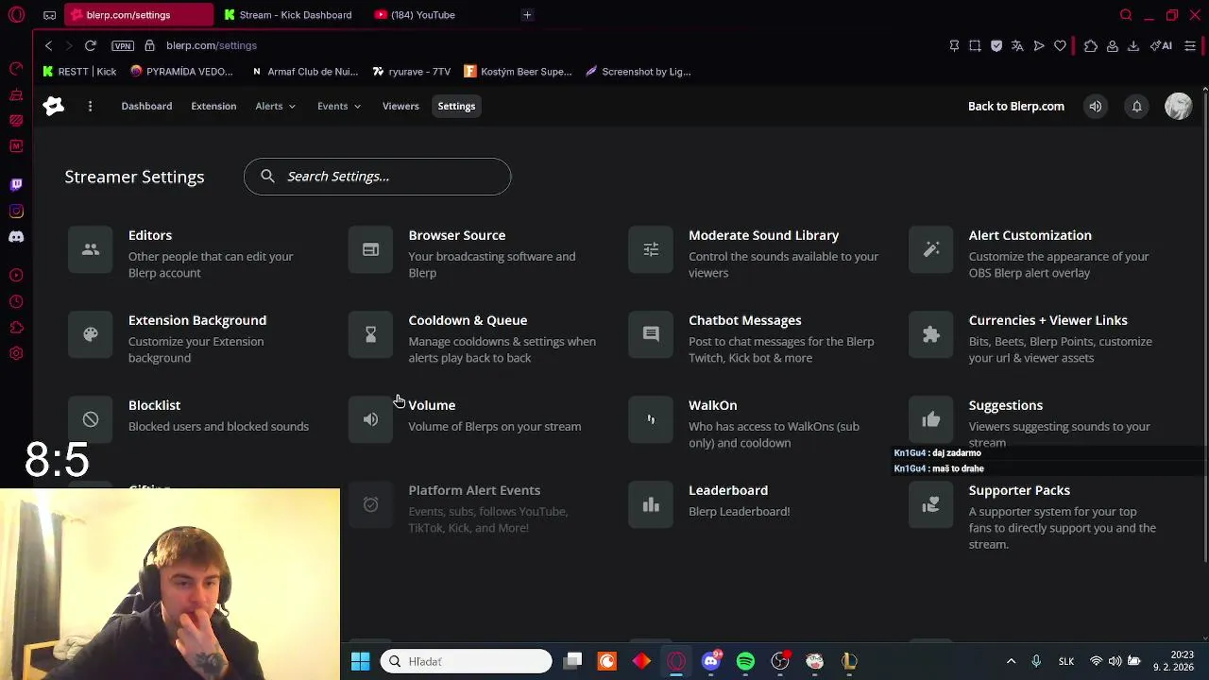Click the Cooldown & Queue hourglass icon
1209x680 pixels.
pos(370,334)
